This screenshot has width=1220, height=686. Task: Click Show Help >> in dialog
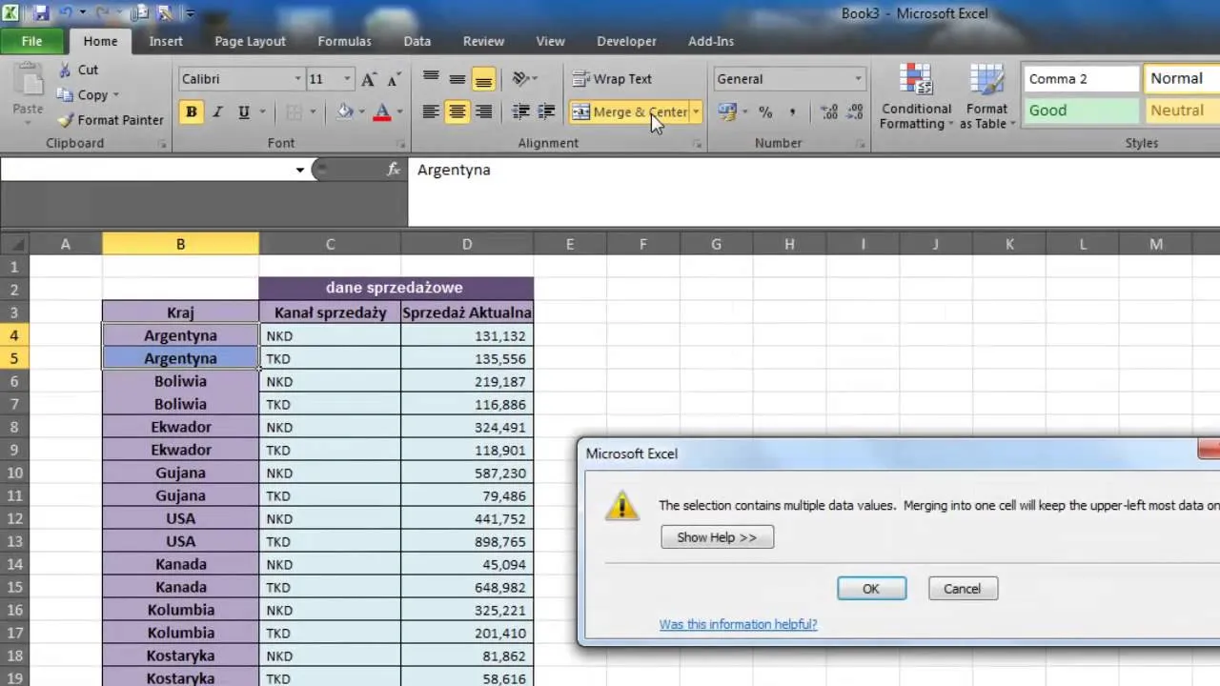coord(717,537)
